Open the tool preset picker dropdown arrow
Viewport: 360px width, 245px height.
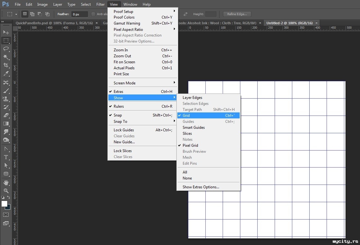point(16,14)
